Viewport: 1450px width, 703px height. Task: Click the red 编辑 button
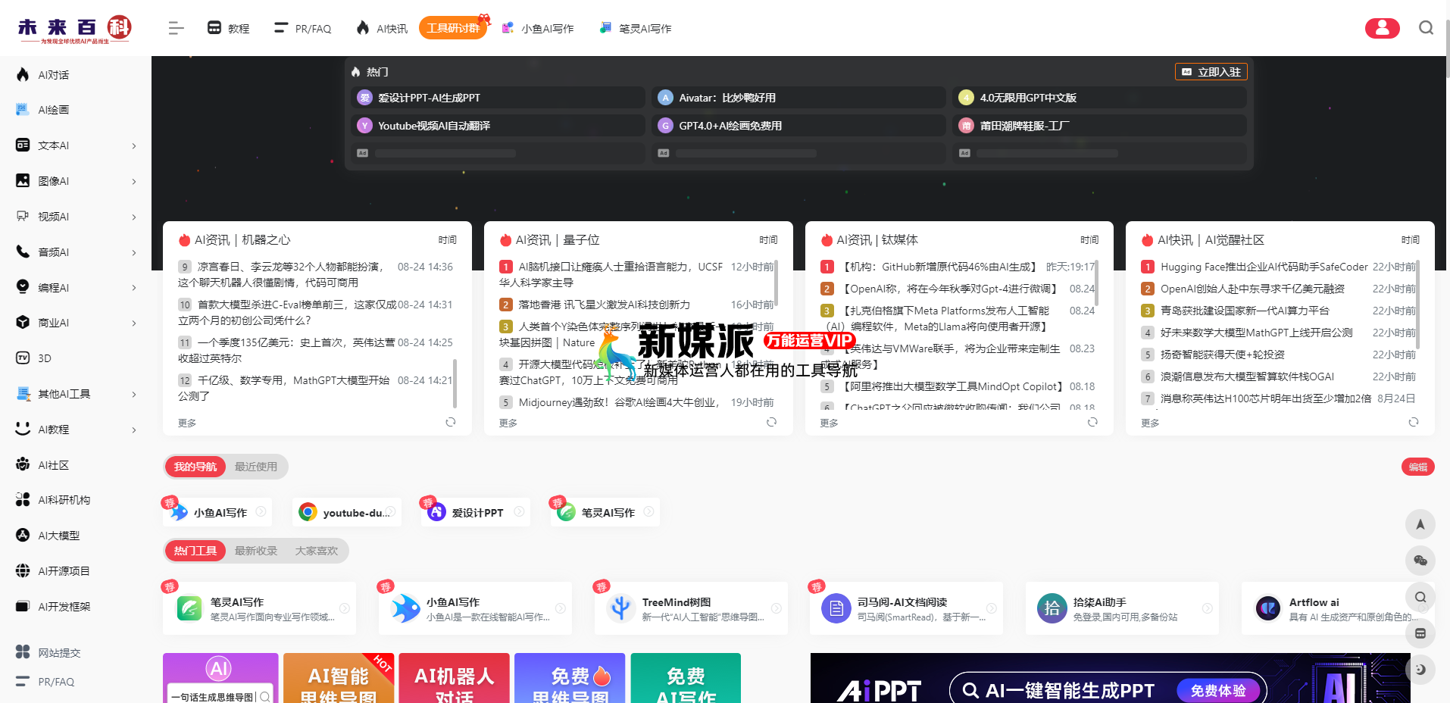pos(1417,467)
